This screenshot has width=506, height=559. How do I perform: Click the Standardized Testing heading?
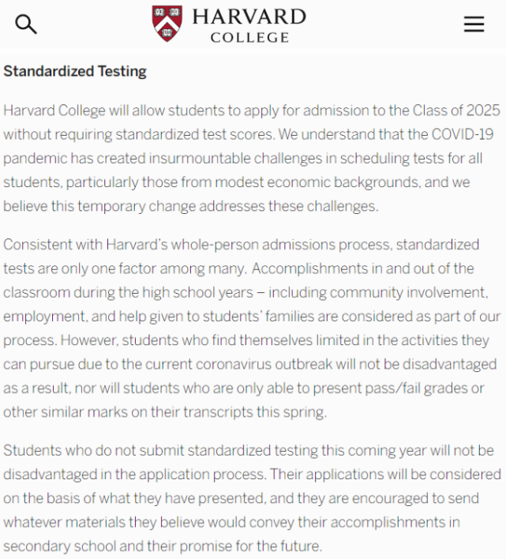click(x=75, y=71)
